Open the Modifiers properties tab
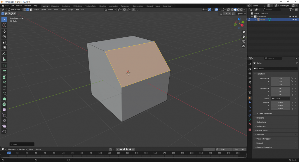299x162 pixels. (250, 103)
